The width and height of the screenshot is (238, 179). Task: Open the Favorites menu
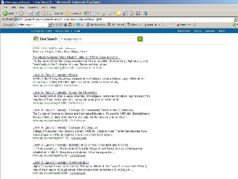33,7
